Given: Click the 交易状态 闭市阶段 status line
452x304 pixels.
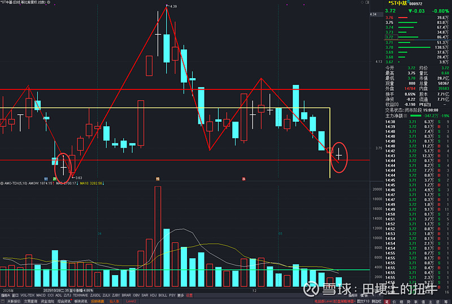Looking at the screenshot, I should tap(412, 110).
